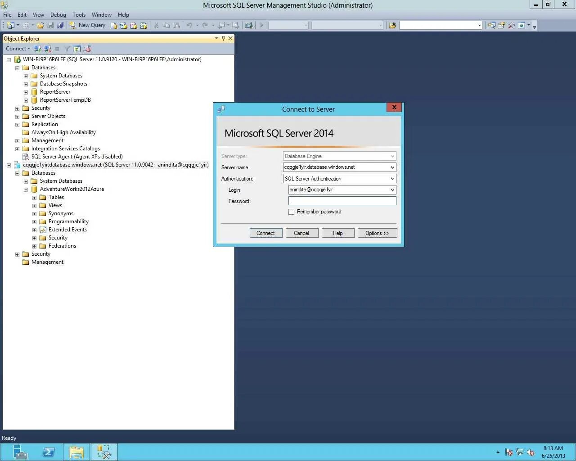
Task: Open Server Manager from the taskbar
Action: [x=20, y=452]
